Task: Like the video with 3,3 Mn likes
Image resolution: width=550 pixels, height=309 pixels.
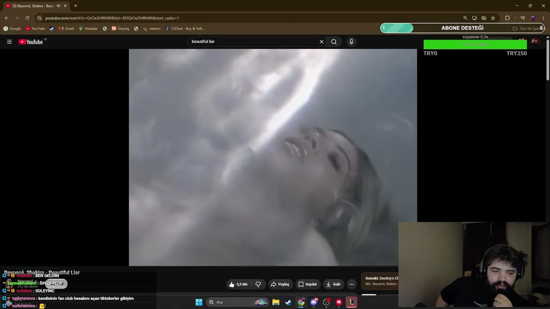Action: pos(238,284)
